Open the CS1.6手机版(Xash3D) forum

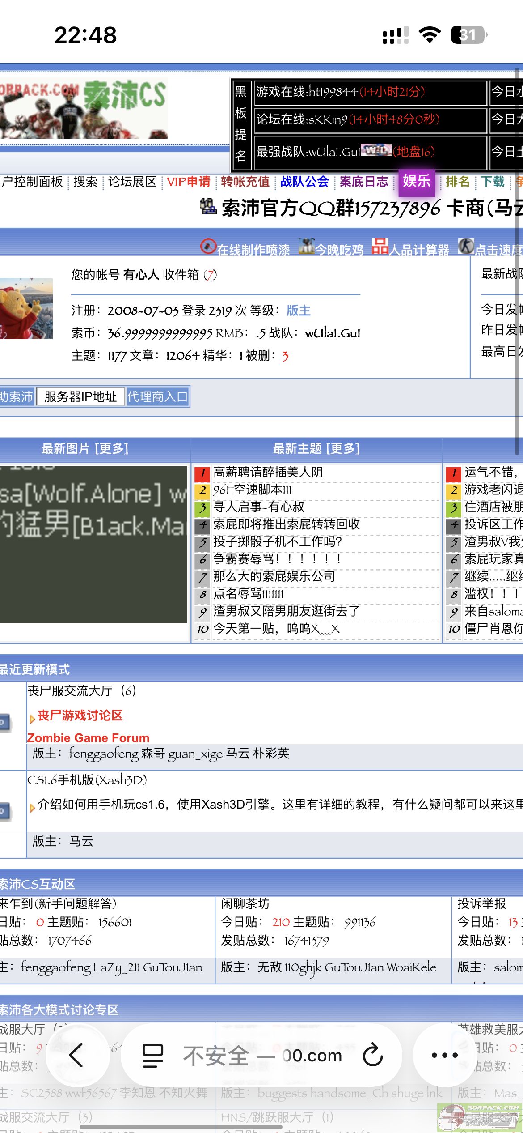tap(87, 780)
